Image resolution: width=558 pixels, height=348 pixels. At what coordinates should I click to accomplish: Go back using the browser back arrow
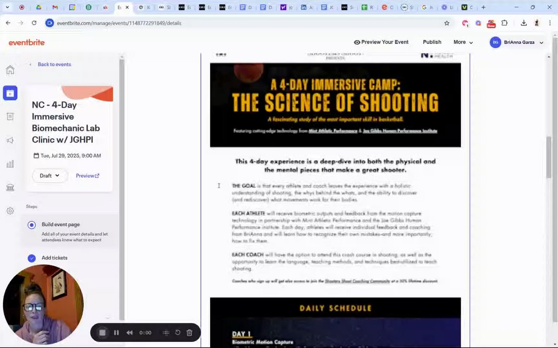coord(8,23)
